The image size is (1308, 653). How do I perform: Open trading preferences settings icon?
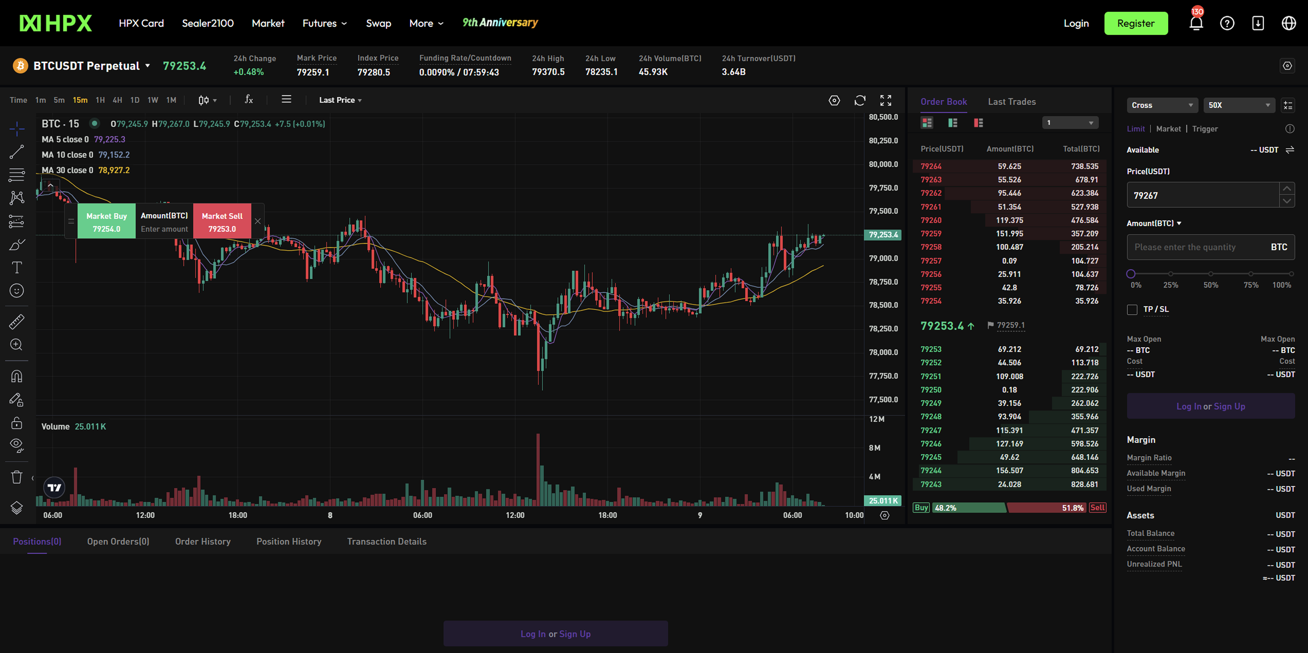coord(1287,65)
